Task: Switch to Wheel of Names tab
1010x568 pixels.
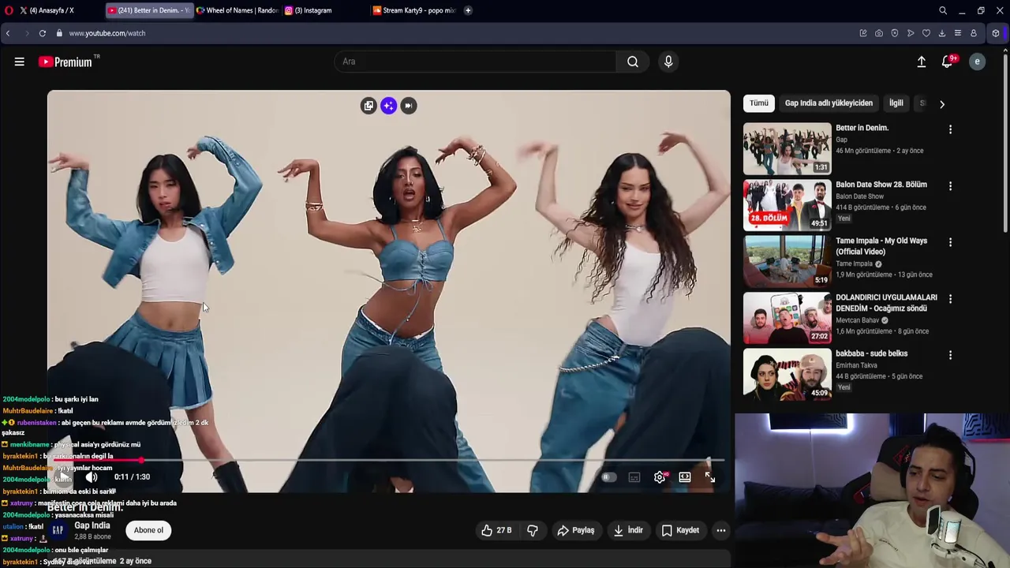Action: [237, 10]
